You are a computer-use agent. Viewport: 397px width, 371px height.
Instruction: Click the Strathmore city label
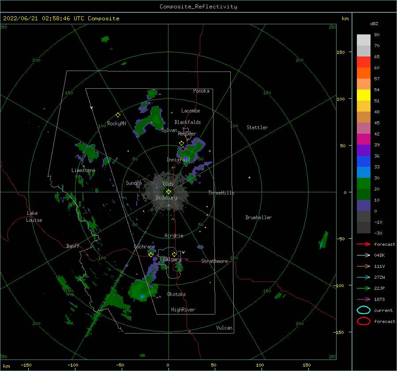214,261
